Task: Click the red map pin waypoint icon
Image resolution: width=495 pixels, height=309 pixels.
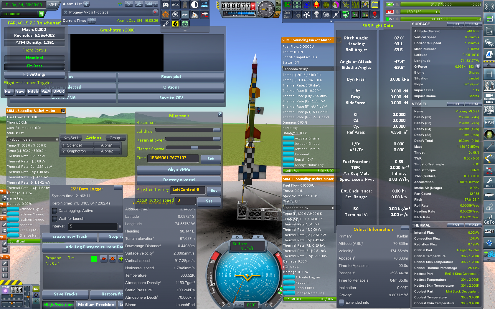Action: 374,14
